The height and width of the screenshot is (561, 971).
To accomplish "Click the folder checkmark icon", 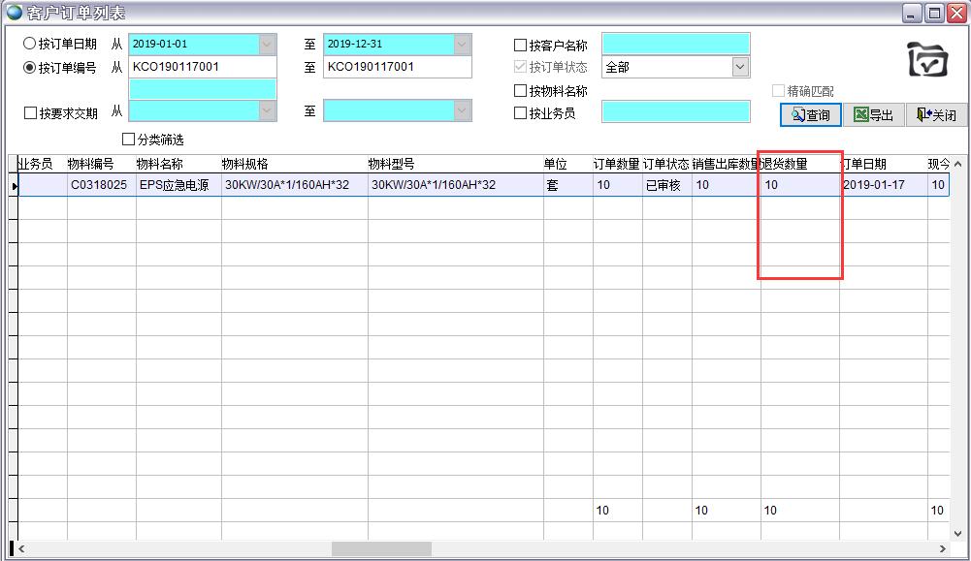I will (x=927, y=60).
